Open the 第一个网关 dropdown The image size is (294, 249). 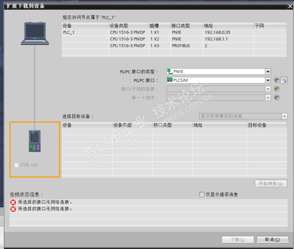click(268, 98)
